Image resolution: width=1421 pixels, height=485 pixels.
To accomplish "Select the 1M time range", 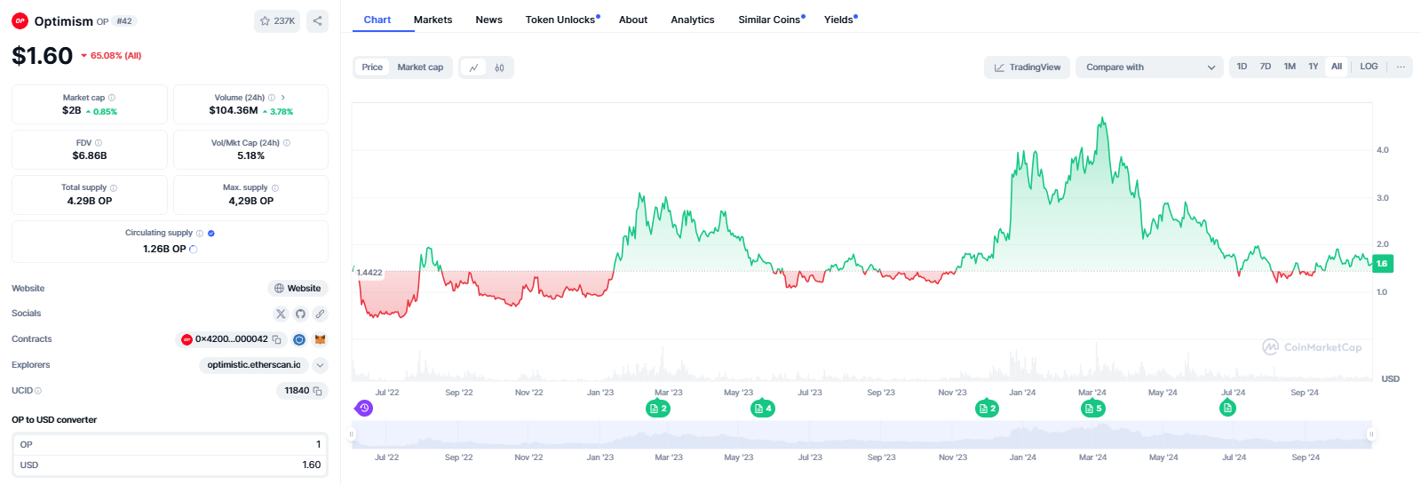I will point(1290,67).
